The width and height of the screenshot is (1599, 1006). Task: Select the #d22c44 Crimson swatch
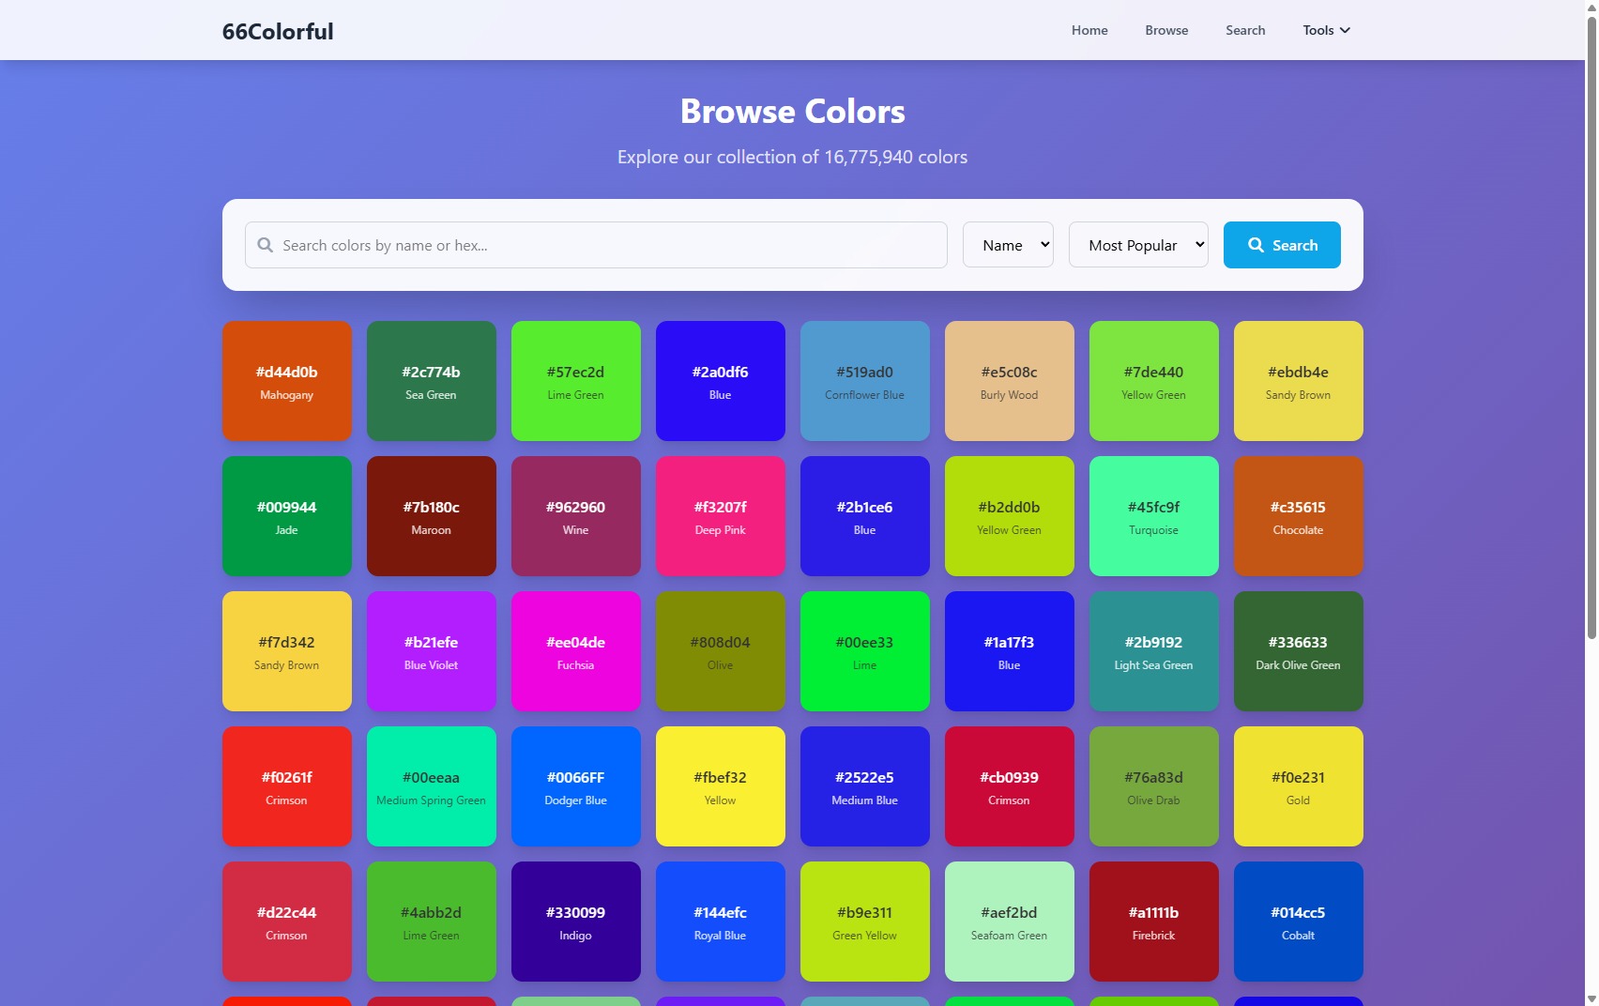tap(287, 922)
